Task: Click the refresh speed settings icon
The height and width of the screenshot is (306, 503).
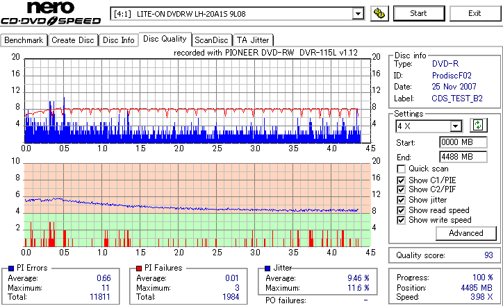Action: 478,126
